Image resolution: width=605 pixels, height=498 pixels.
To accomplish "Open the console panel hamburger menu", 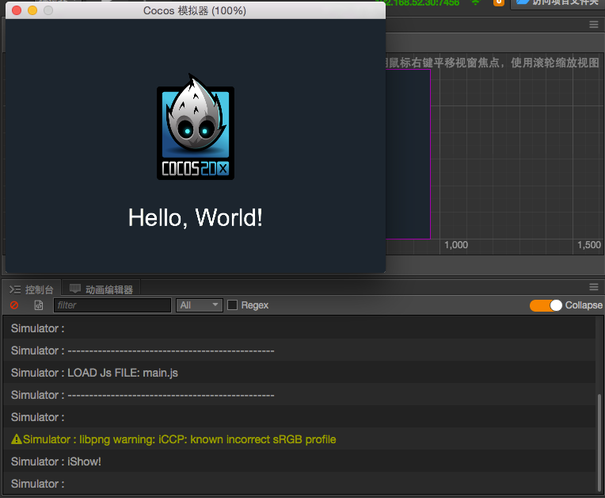I will [x=594, y=286].
